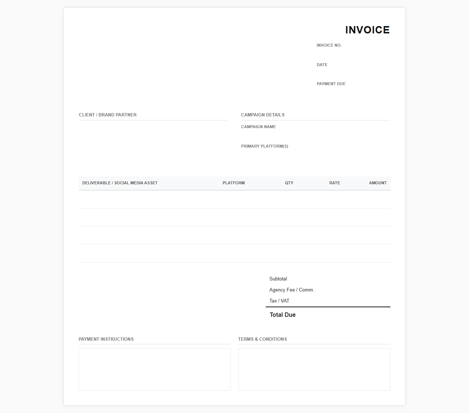Select the Subtotal row label
Viewport: 469px width, 413px height.
278,279
